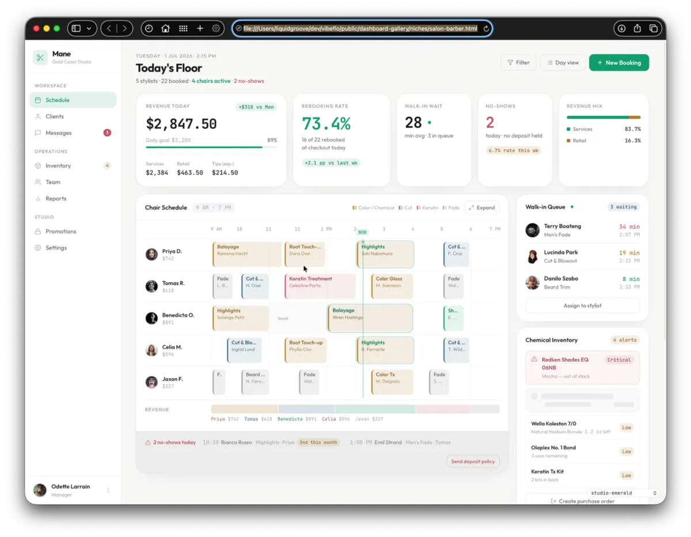Go to Inventory in the sidebar
This screenshot has height=537, width=691.
point(73,165)
